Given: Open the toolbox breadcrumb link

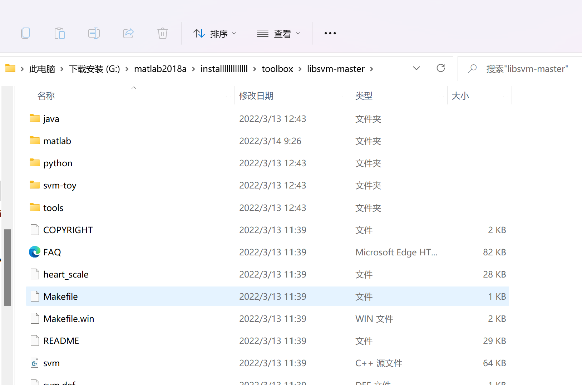Looking at the screenshot, I should pos(277,69).
